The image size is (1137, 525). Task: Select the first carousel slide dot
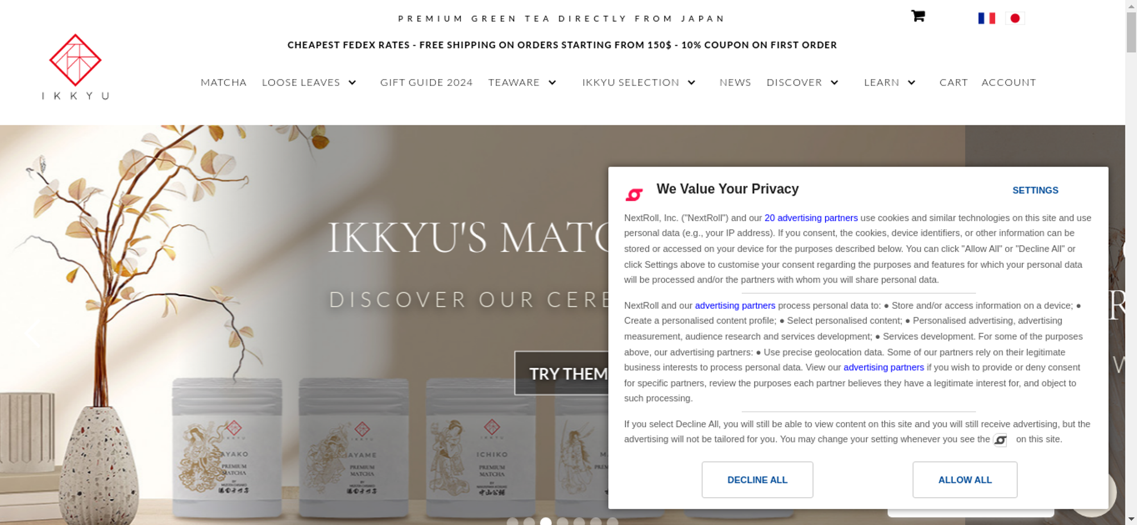pyautogui.click(x=512, y=522)
